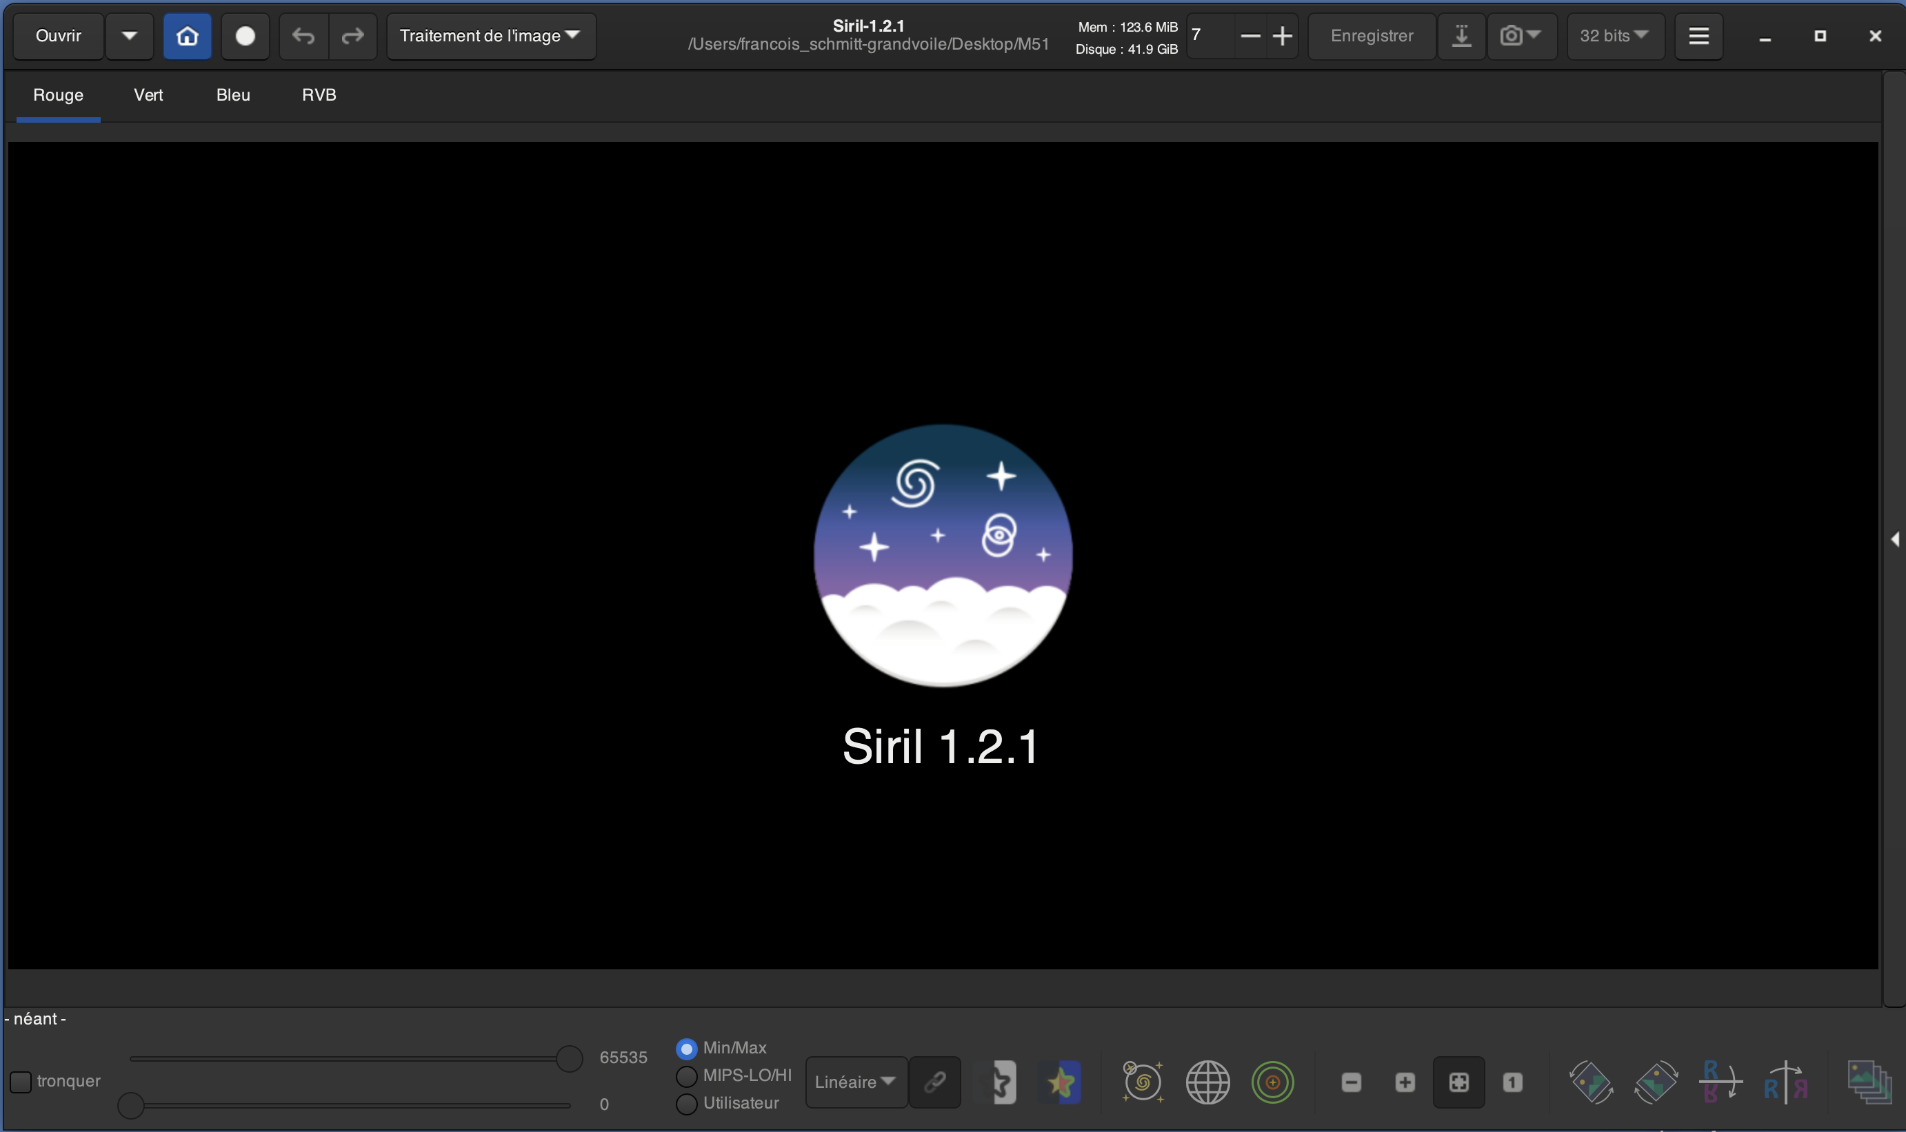Click the green concentric target icon
The height and width of the screenshot is (1132, 1906).
point(1272,1082)
